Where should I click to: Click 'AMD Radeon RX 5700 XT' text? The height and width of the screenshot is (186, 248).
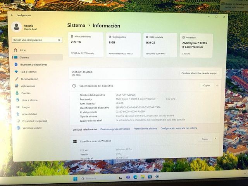tap(121, 53)
